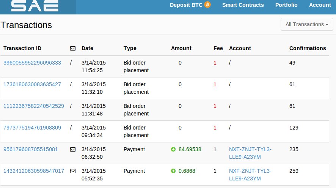Screen dimensions: 336x188
Task: Click the green plus icon beside 0.6868
Action: tap(173, 171)
